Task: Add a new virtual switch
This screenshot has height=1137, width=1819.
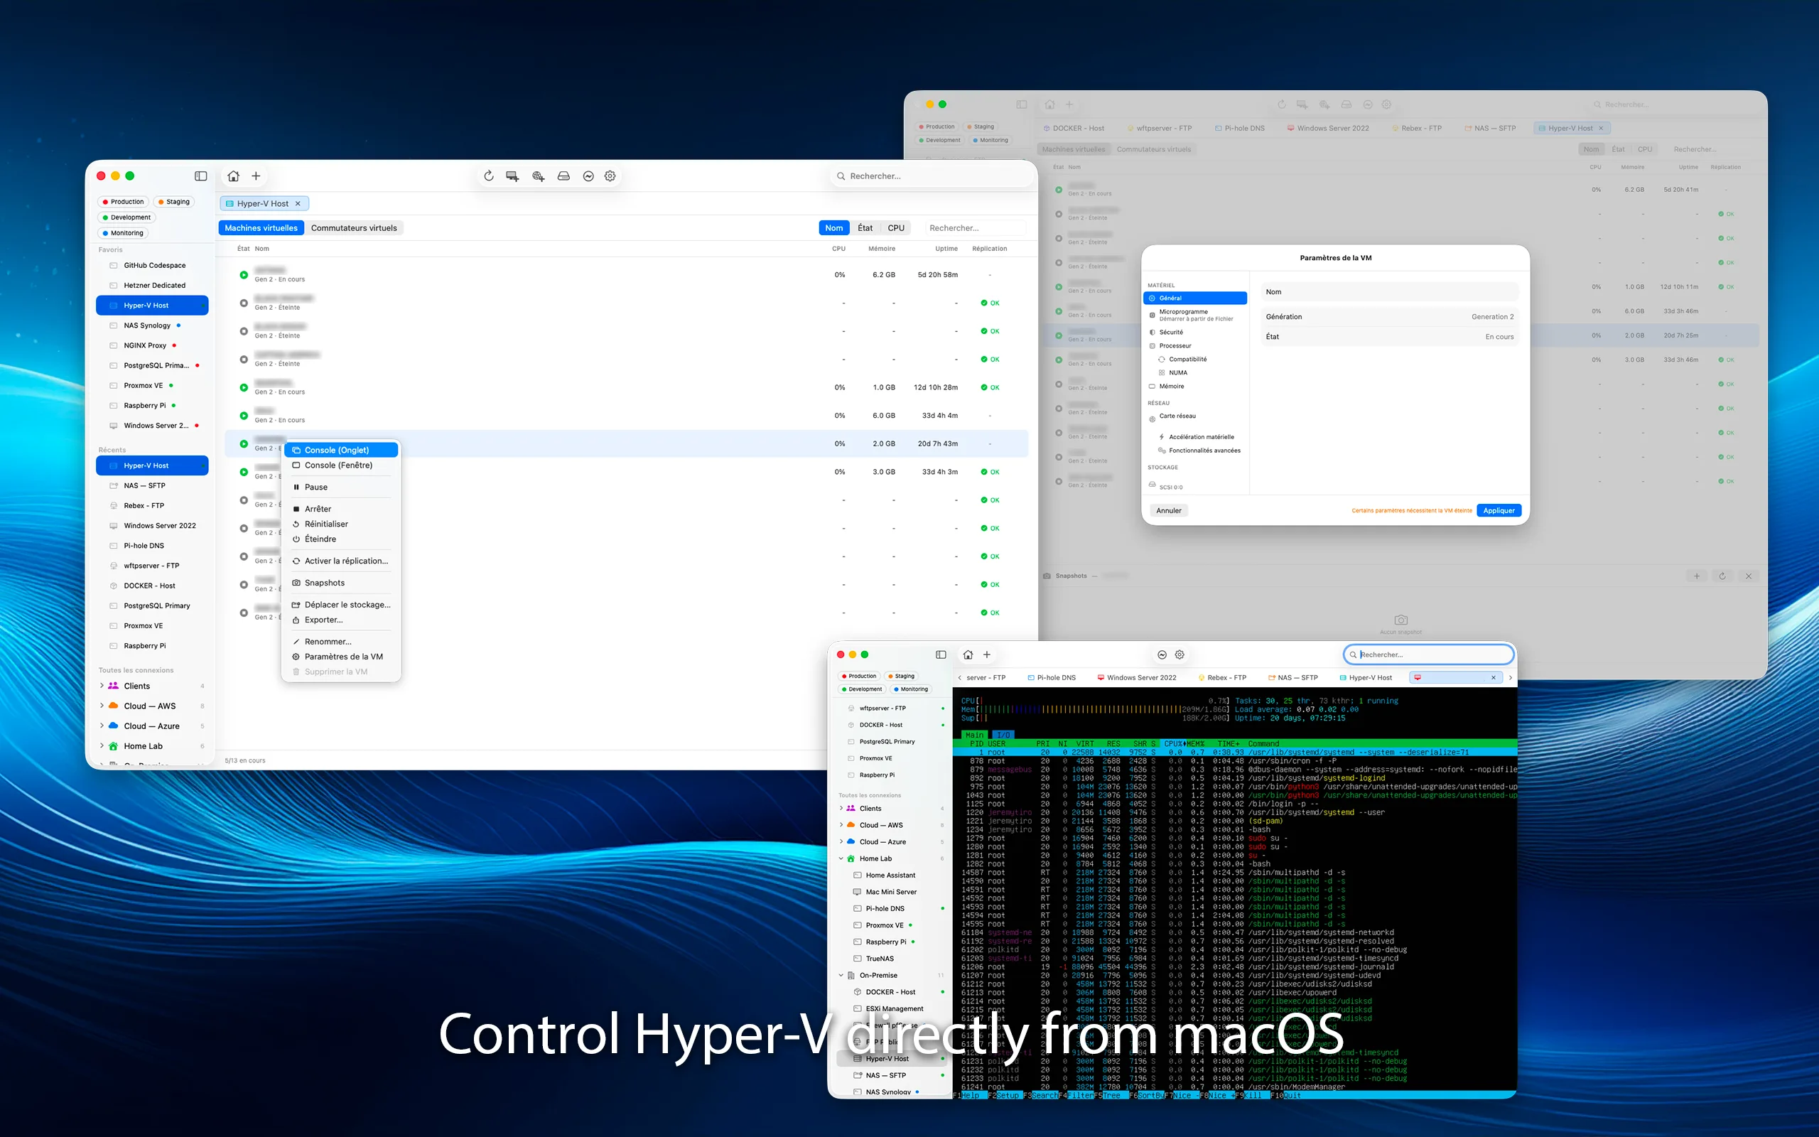Action: point(538,176)
